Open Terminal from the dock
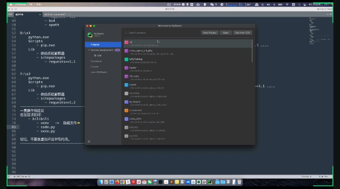Image resolution: width=340 pixels, height=189 pixels. pyautogui.click(x=161, y=182)
